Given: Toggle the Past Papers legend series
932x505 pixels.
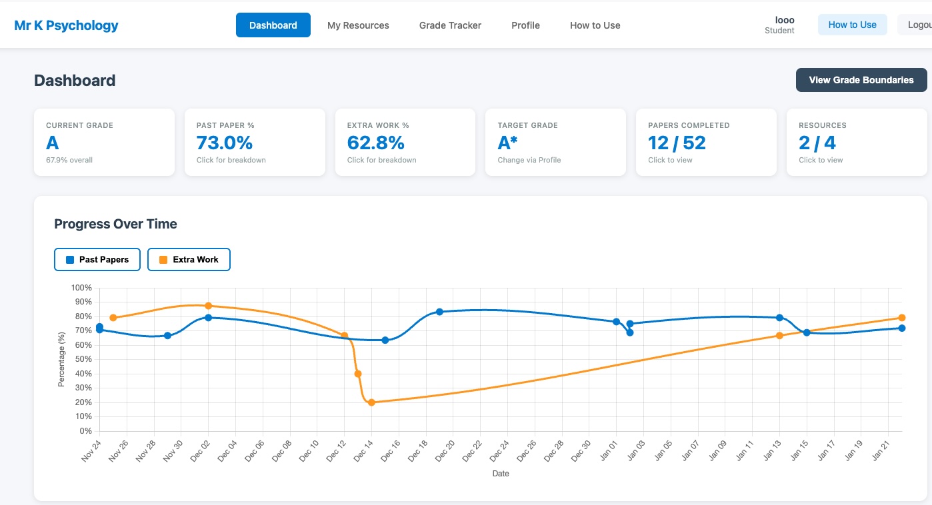Looking at the screenshot, I should click(97, 260).
